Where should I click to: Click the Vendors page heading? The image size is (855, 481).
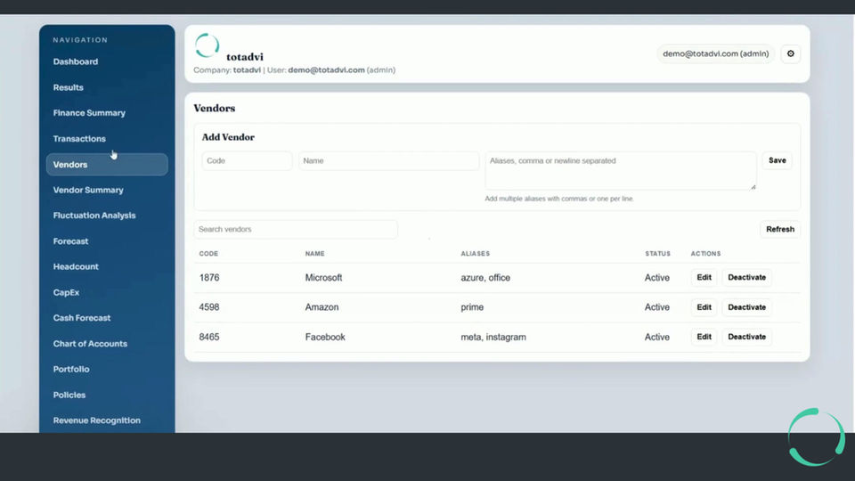[215, 108]
